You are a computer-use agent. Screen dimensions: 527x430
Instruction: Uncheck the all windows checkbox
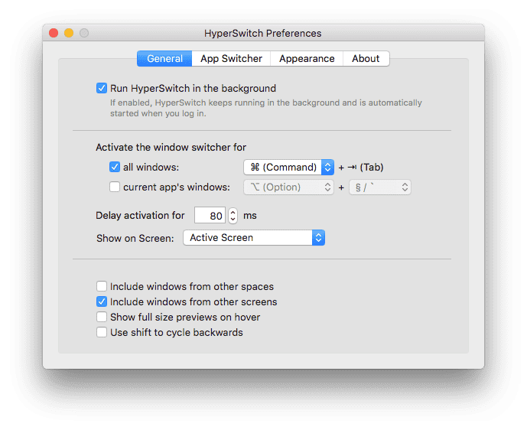click(115, 167)
